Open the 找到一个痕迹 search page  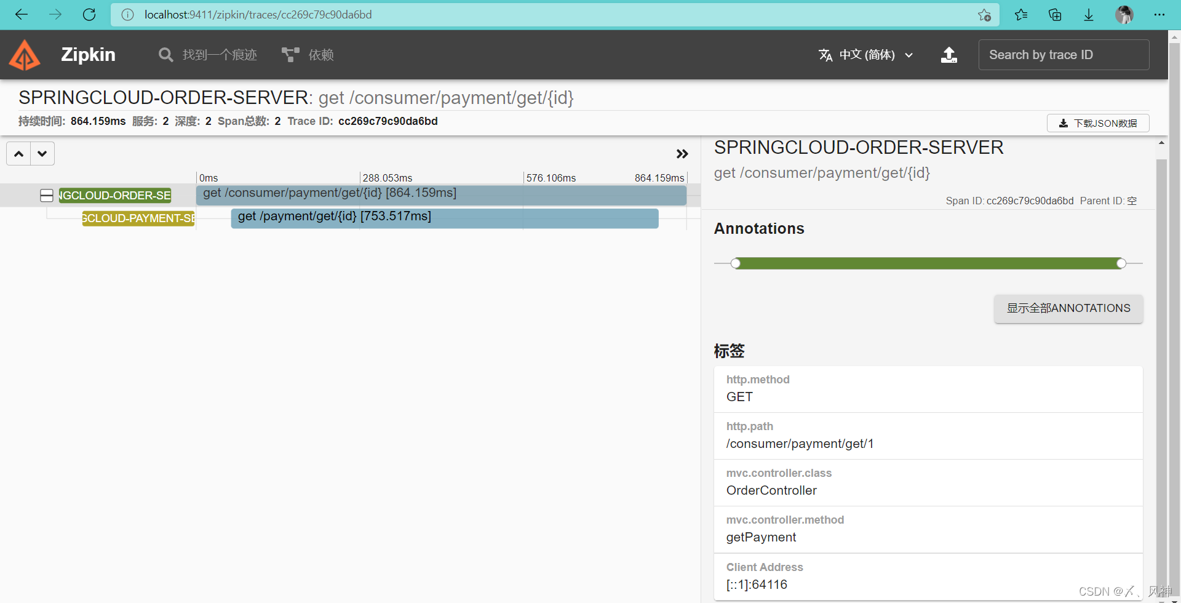point(208,55)
